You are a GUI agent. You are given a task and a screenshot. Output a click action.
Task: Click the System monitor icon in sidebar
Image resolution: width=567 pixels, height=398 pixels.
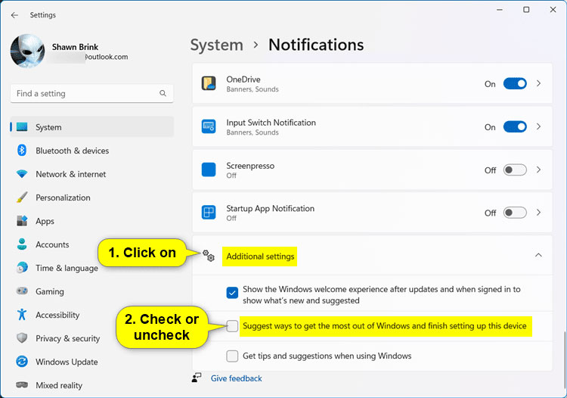pyautogui.click(x=22, y=127)
